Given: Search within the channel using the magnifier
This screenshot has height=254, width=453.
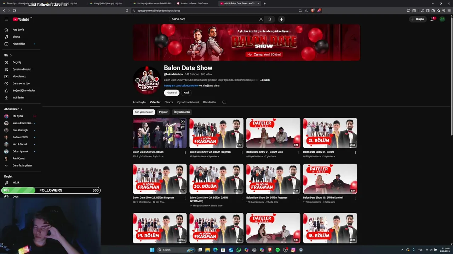Looking at the screenshot, I should pos(224,102).
